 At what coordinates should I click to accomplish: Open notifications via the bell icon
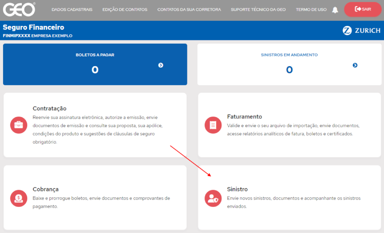335,10
